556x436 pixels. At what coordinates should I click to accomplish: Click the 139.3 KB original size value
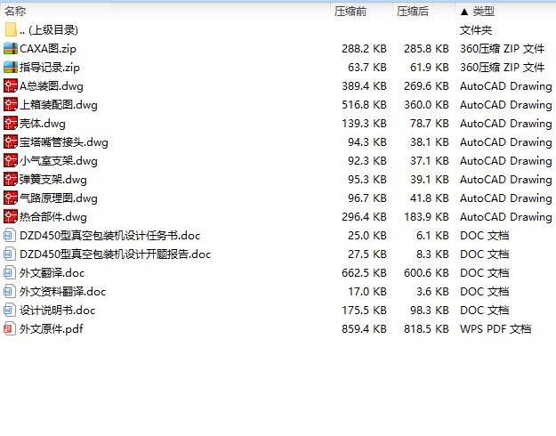pyautogui.click(x=364, y=124)
